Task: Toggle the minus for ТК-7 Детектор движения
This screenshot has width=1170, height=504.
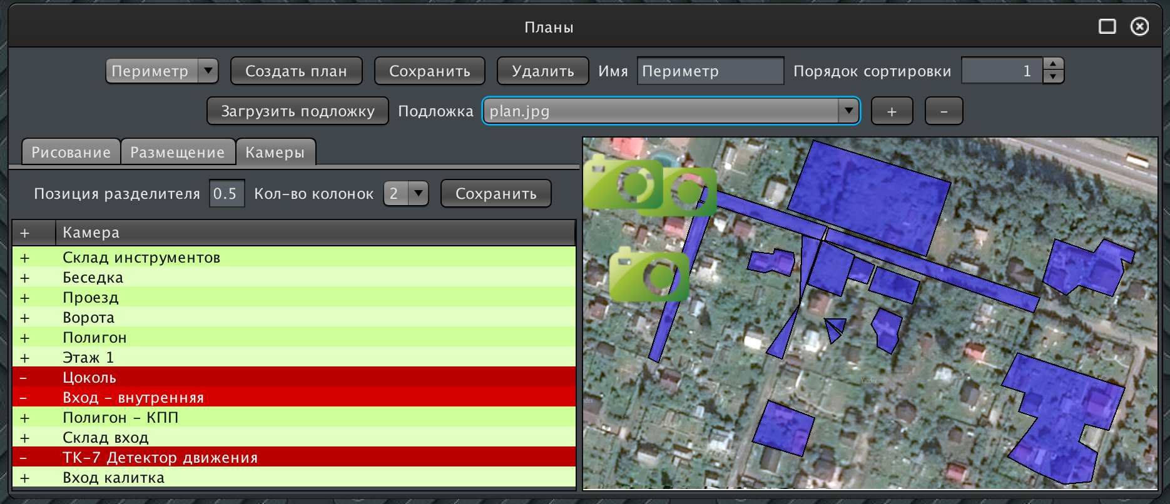Action: coord(24,458)
